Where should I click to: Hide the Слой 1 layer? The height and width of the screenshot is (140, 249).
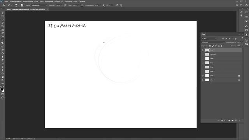(203, 76)
